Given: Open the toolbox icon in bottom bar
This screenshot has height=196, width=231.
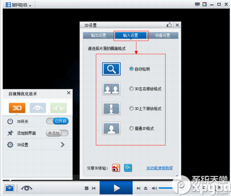Looking at the screenshot, I should (10, 188).
